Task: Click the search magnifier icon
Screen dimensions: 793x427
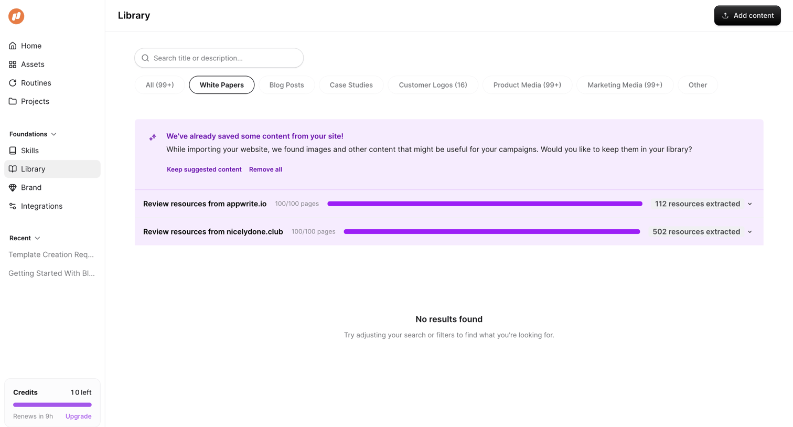Action: (x=145, y=58)
